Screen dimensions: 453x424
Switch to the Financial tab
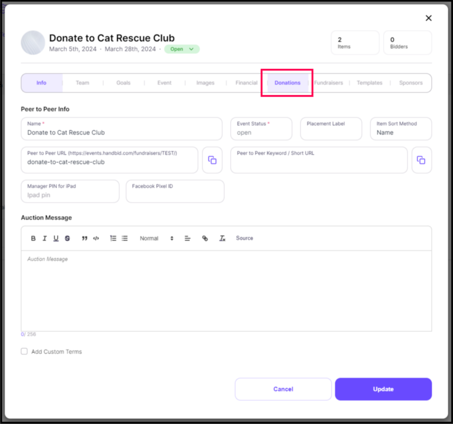coord(246,83)
